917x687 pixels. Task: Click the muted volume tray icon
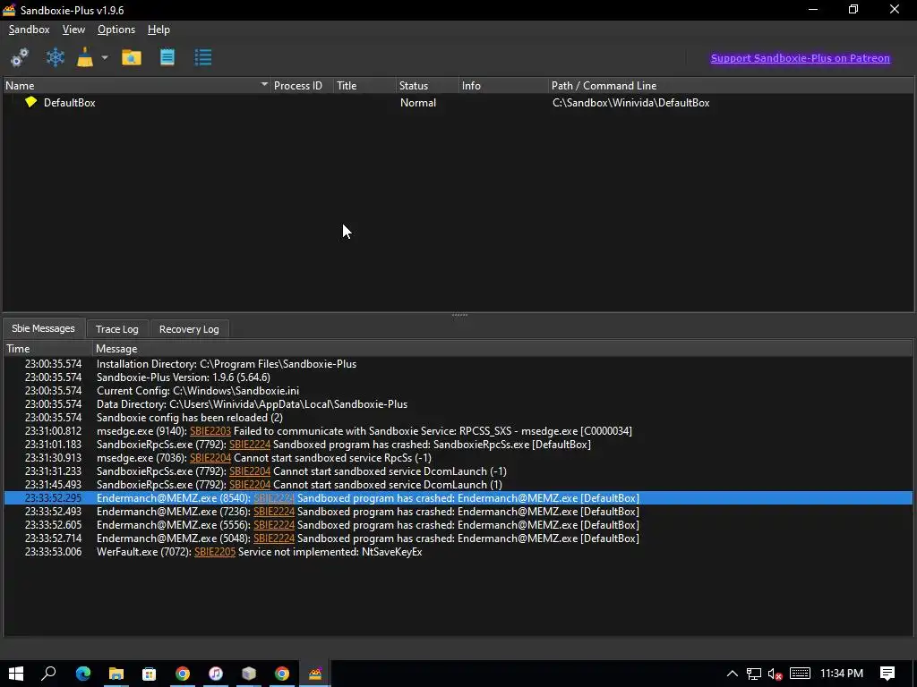[x=776, y=674]
